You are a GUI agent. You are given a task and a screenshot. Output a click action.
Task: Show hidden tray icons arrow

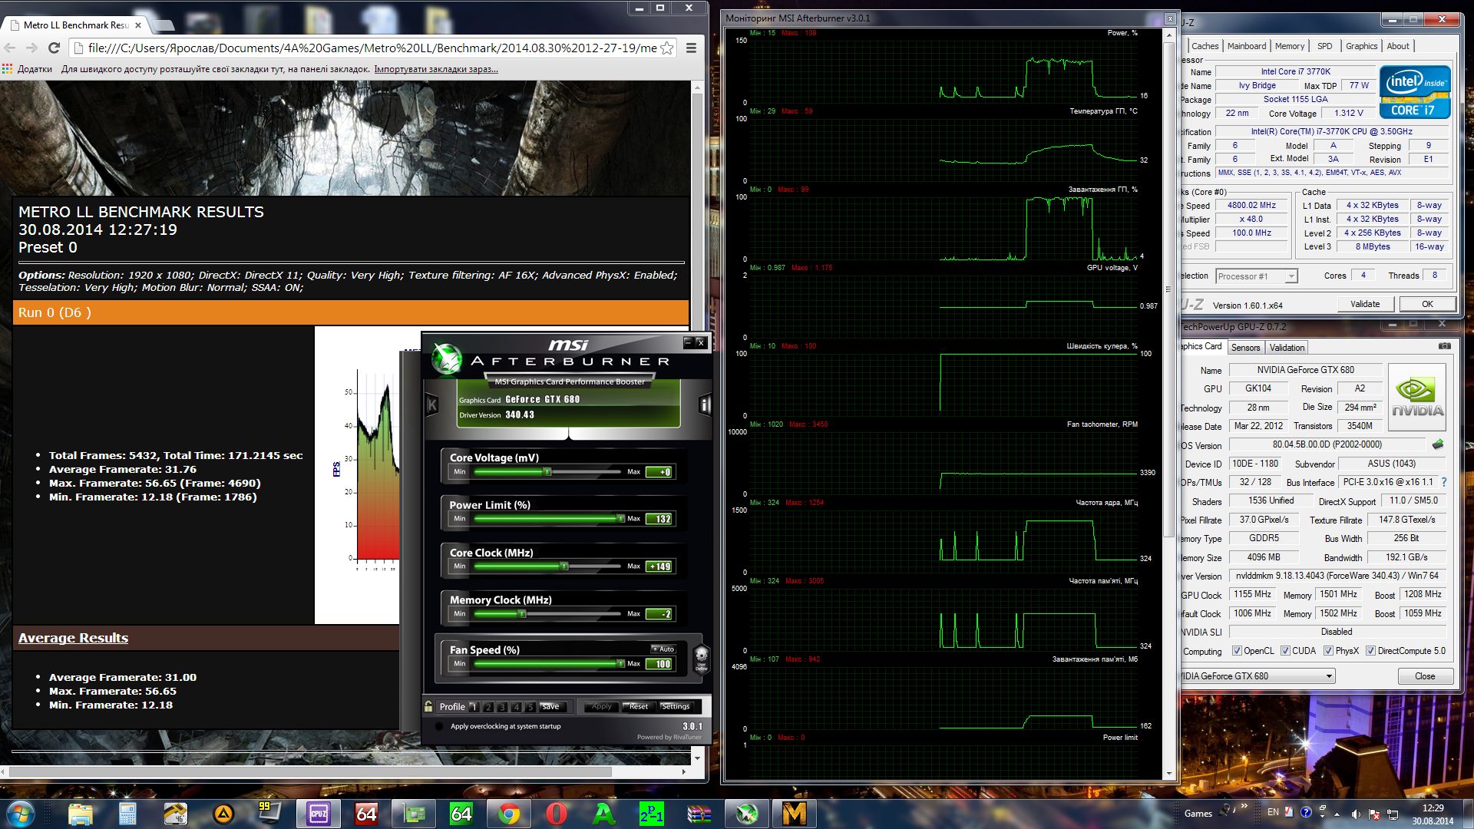click(1337, 813)
